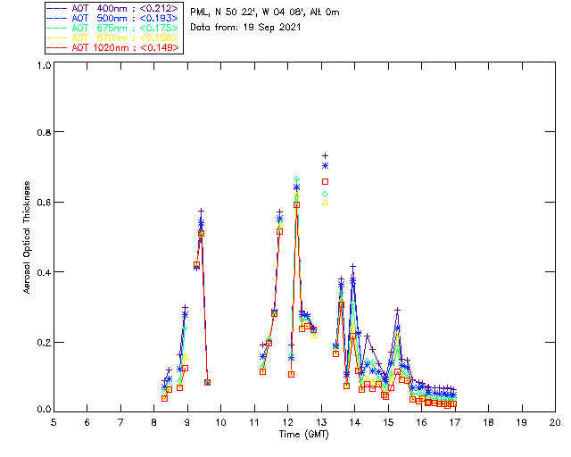Click the isolated red square marker near 13h
The image size is (571, 457).
325,181
